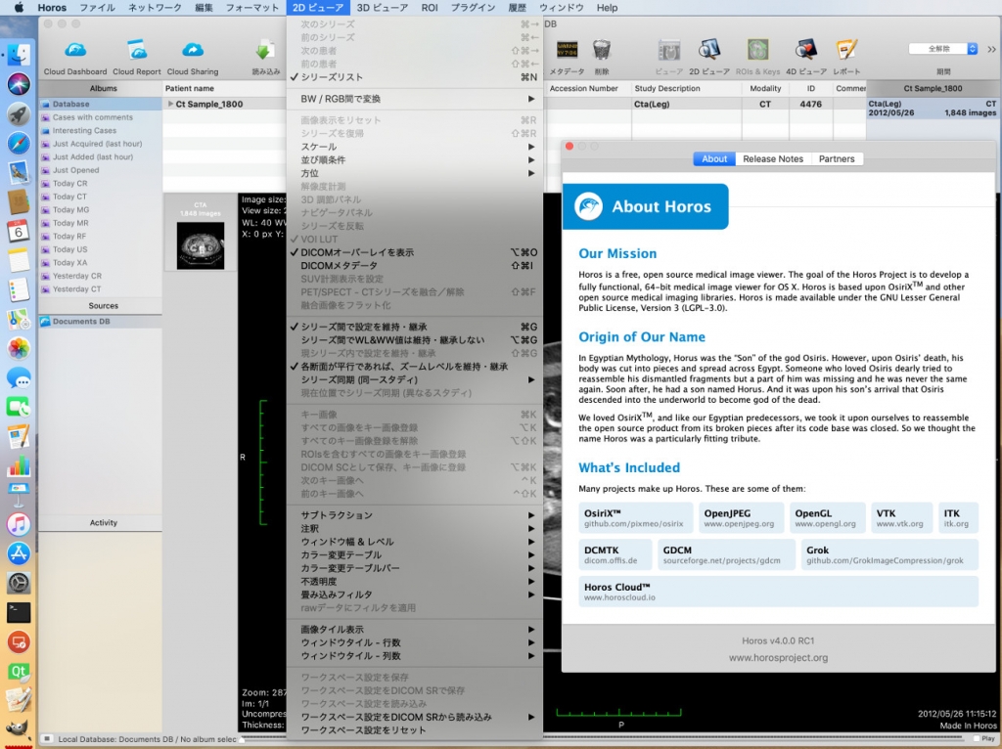Open www.horosproject.org link

[778, 658]
